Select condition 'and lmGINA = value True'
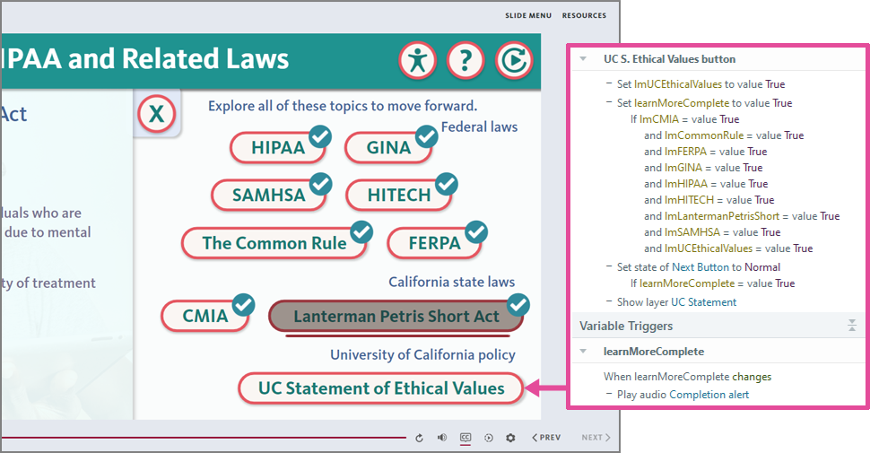 [703, 168]
